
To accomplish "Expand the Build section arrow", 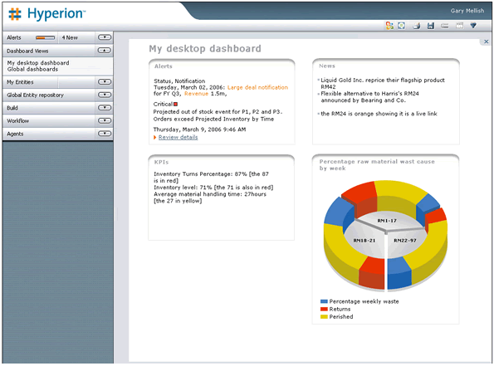I will tap(105, 108).
